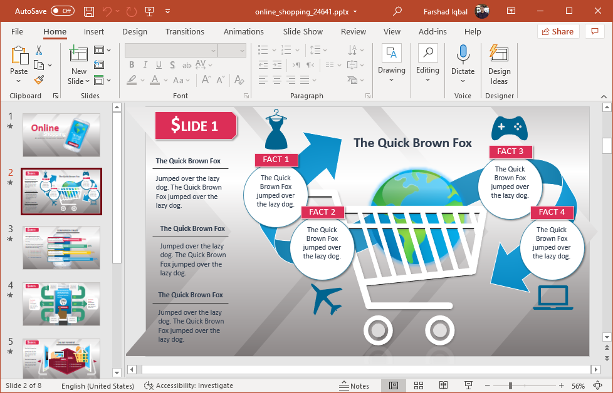Open Reading View from status bar
The image size is (613, 393).
point(443,385)
